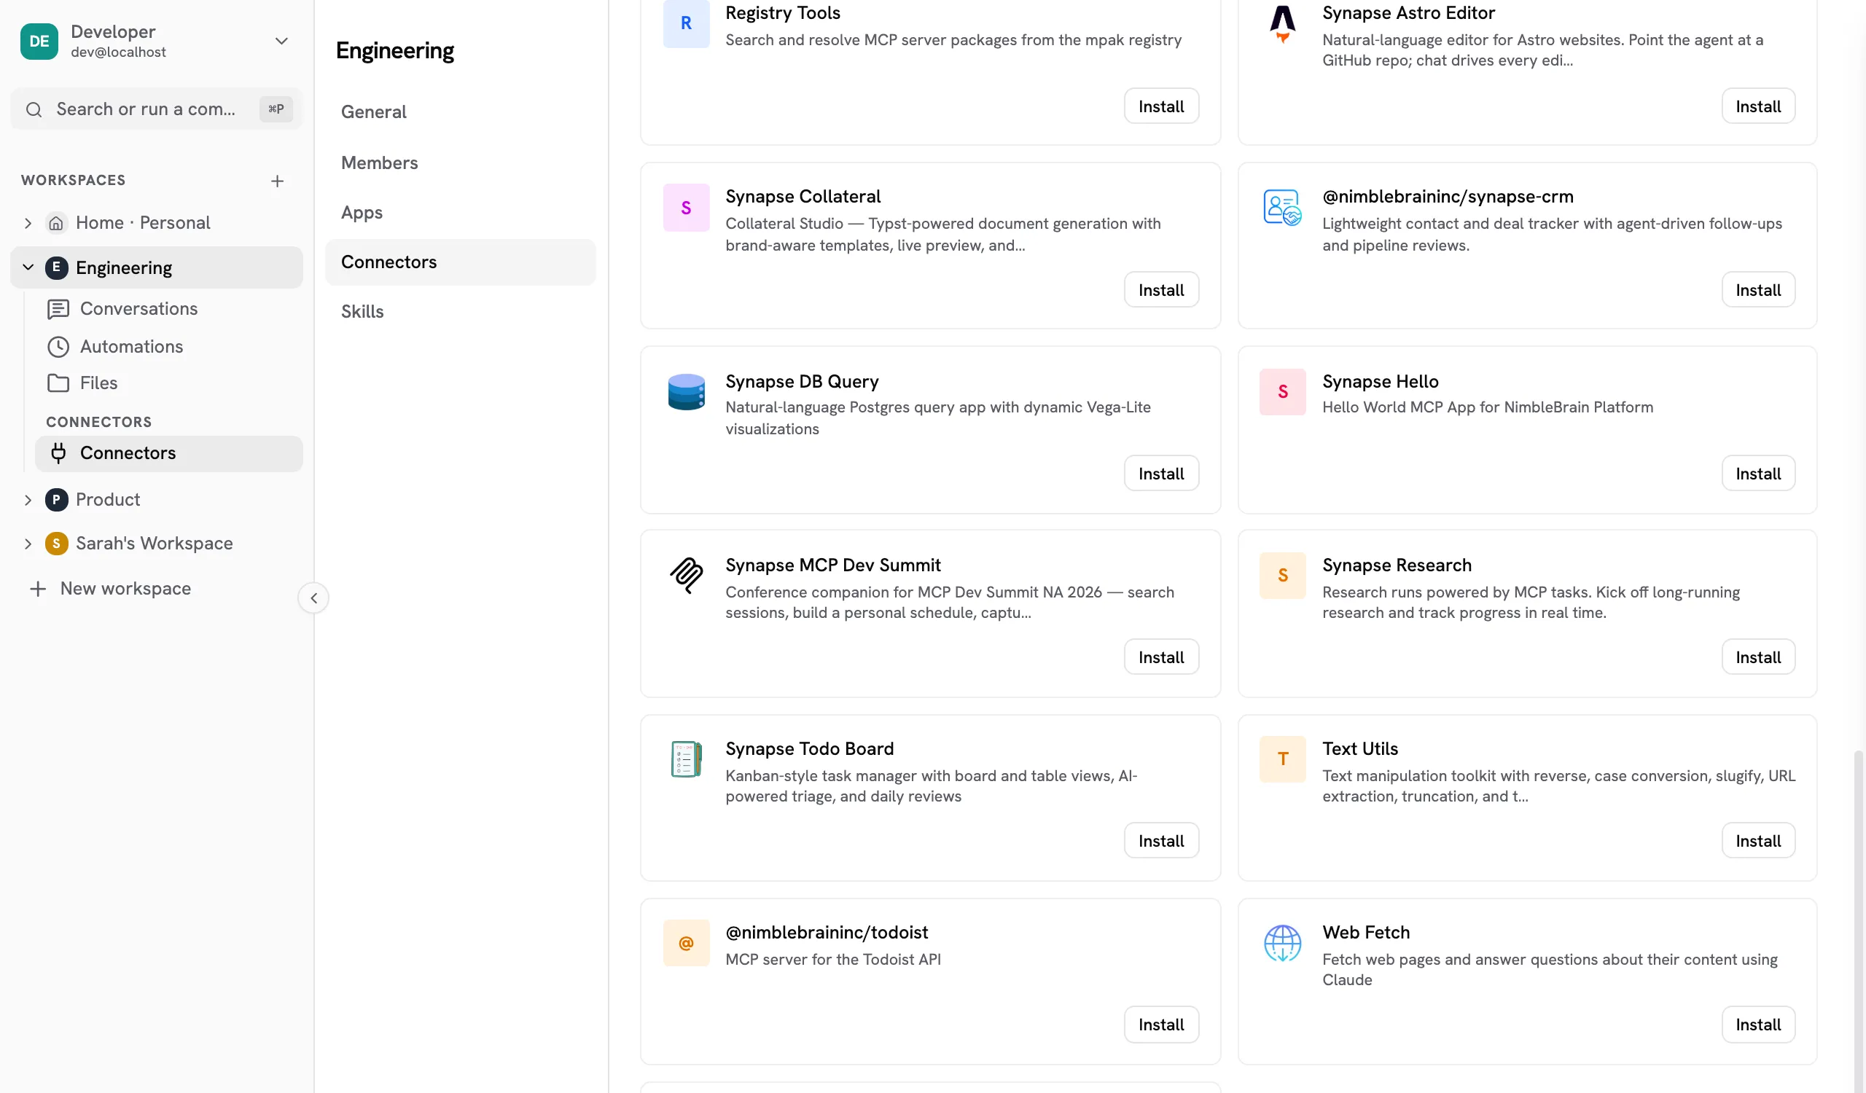The image size is (1866, 1093).
Task: Install @nimblebraininc/todoist
Action: pos(1161,1025)
